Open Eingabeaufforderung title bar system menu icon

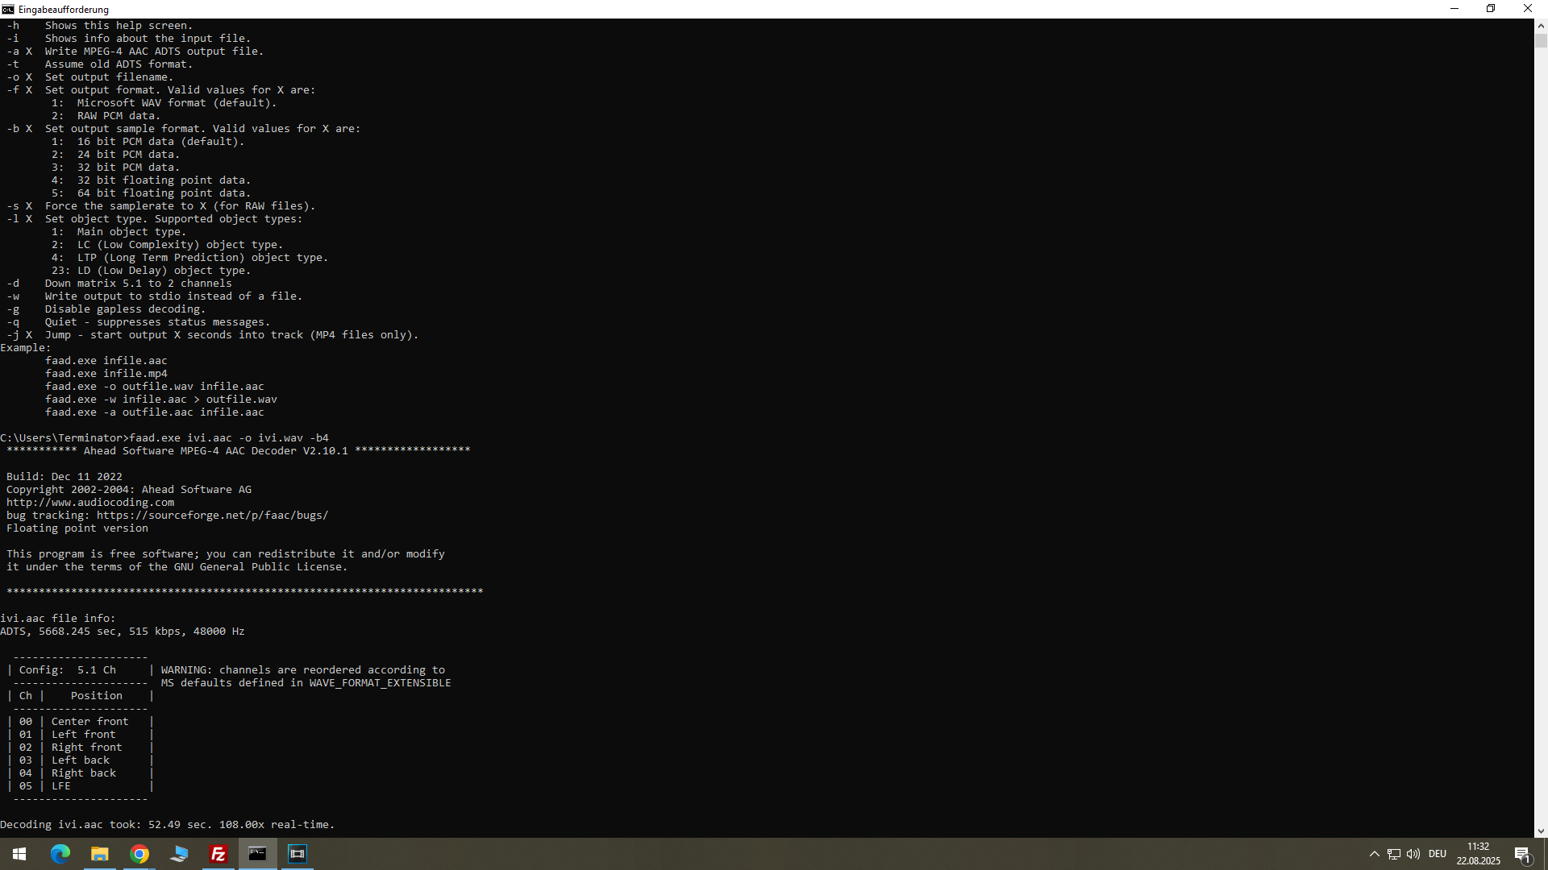[8, 9]
